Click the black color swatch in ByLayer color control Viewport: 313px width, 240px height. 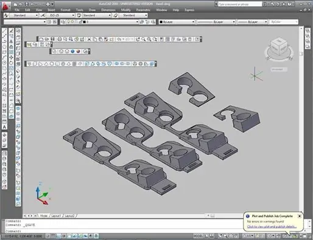tap(161, 22)
